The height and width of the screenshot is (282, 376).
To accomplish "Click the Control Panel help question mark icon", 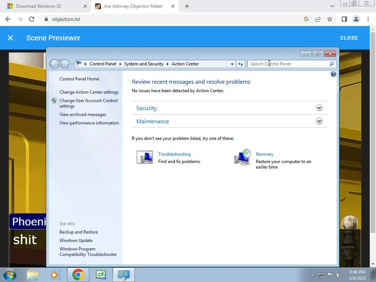I will 333,74.
